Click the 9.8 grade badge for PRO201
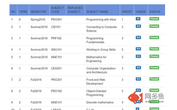 coord(138,79)
